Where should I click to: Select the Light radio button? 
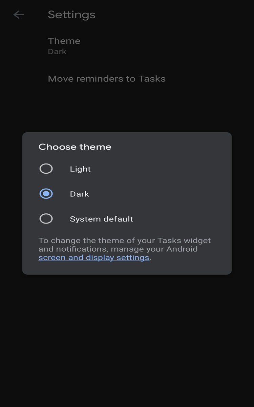tap(46, 169)
